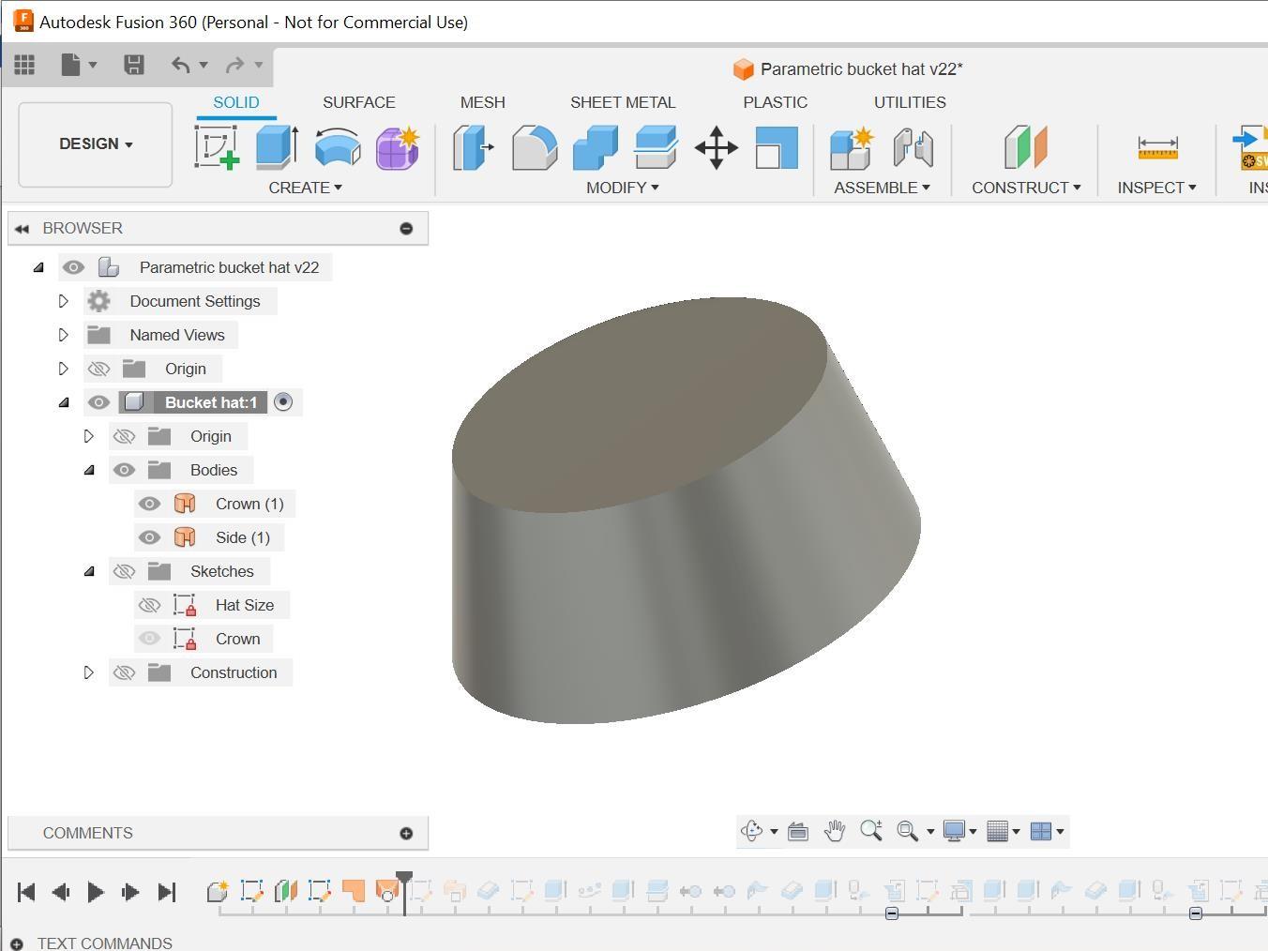Open the CONSTRUCT menu

coord(1026,188)
